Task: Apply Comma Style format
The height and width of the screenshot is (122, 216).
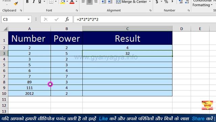Action: (172, 2)
